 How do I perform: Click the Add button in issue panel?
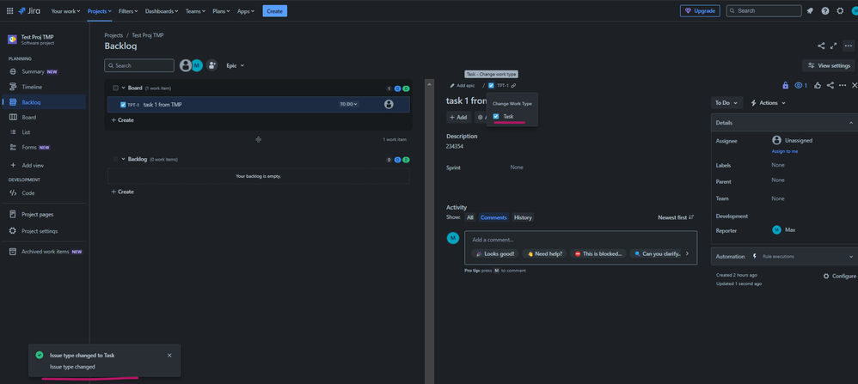[458, 117]
